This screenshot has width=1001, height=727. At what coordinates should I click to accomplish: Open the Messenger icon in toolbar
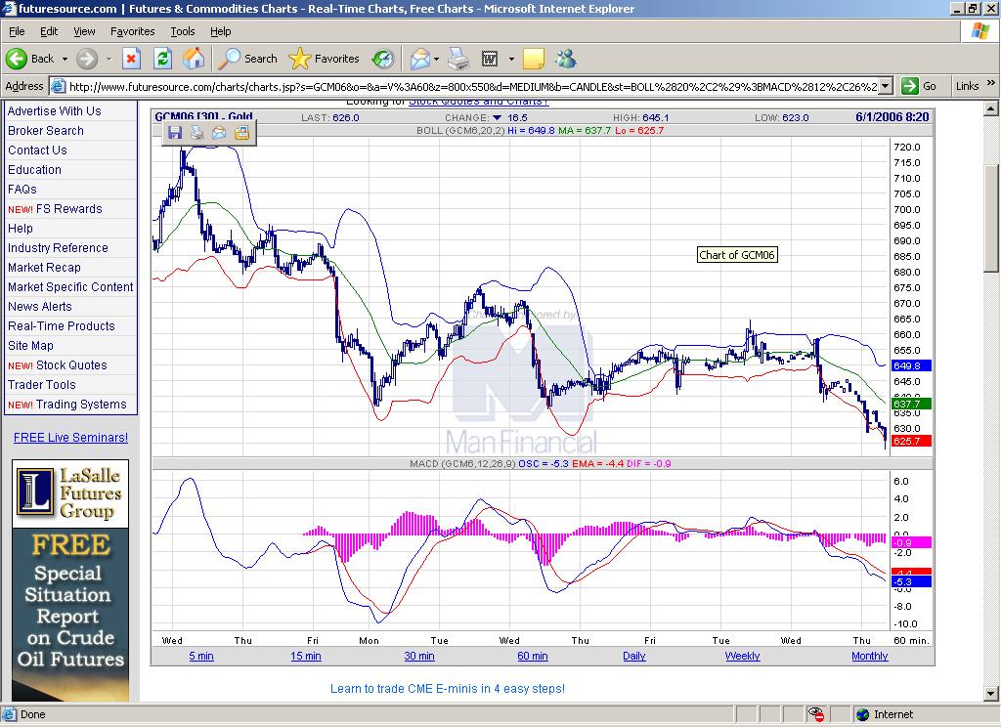(x=565, y=59)
